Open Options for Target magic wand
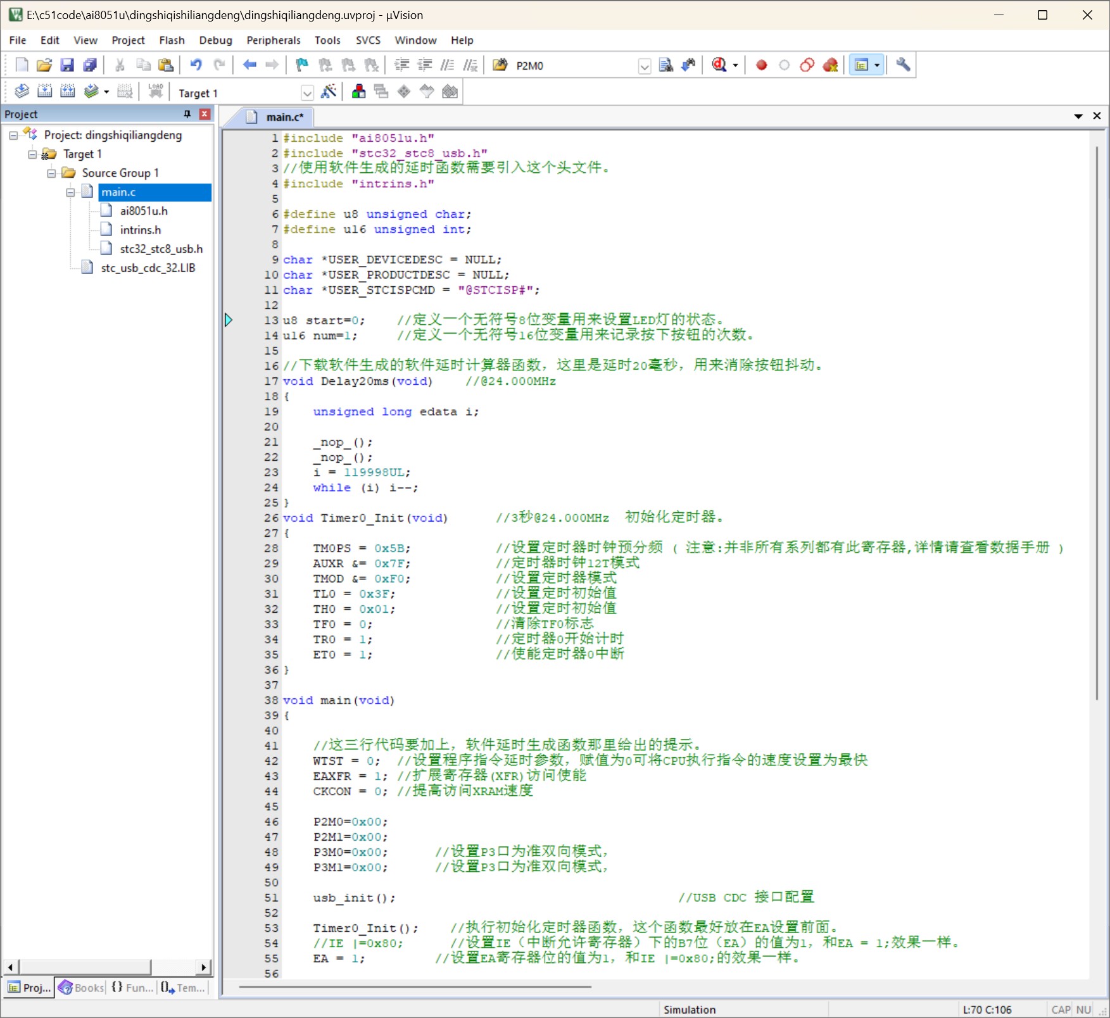Image resolution: width=1110 pixels, height=1018 pixels. 329,91
